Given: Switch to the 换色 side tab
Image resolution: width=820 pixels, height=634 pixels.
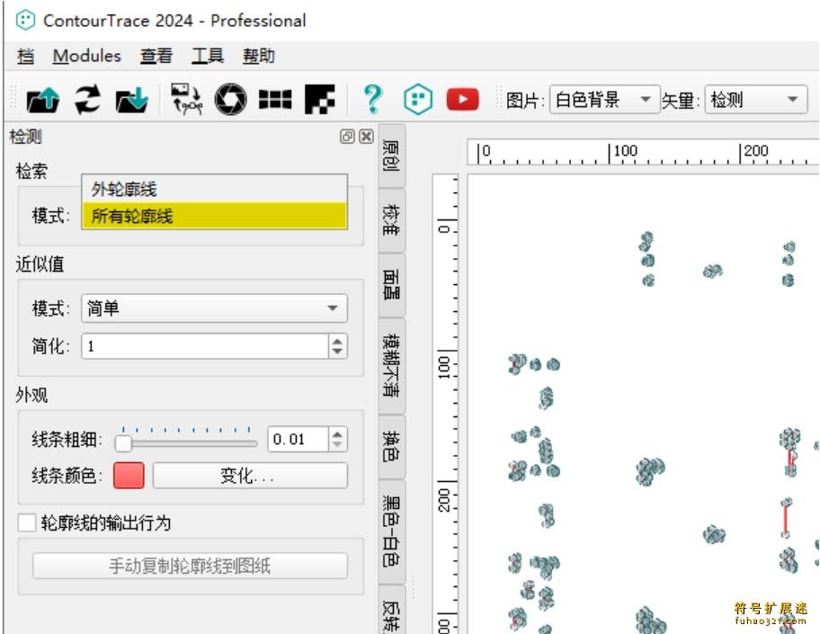Looking at the screenshot, I should tap(391, 446).
